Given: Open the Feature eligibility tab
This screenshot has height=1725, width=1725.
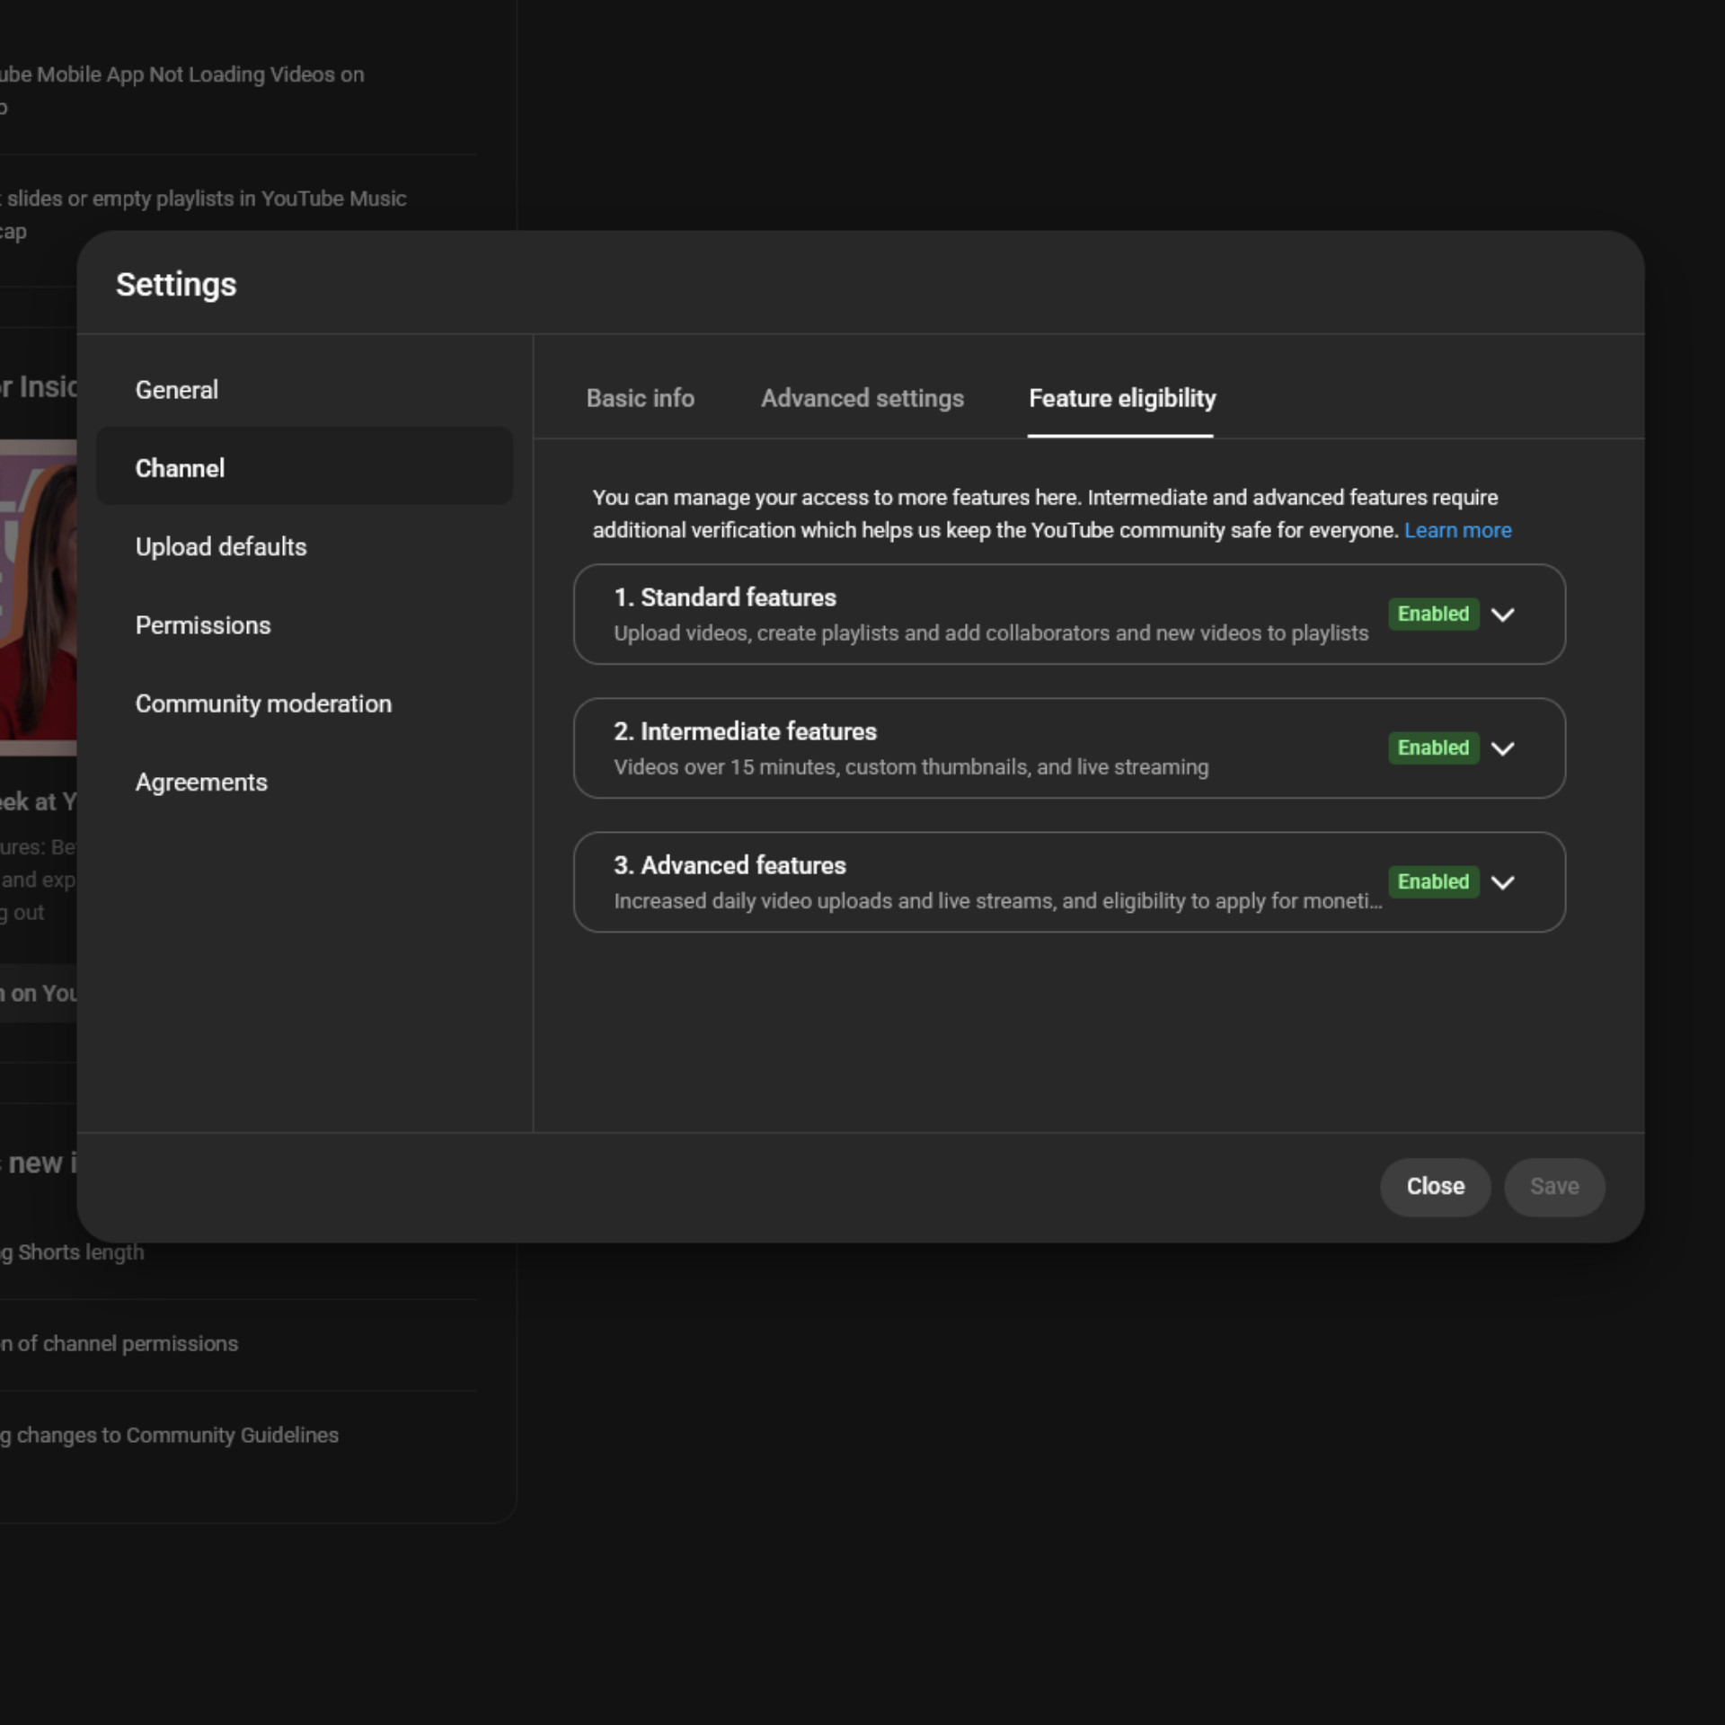Looking at the screenshot, I should [x=1121, y=398].
